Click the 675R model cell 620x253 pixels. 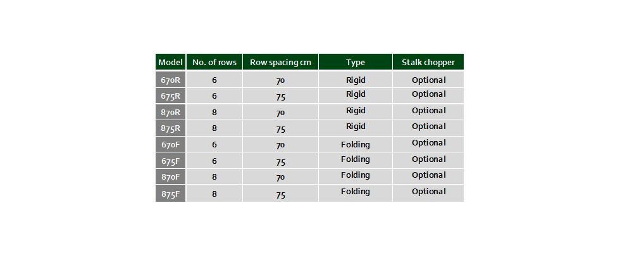pos(170,96)
